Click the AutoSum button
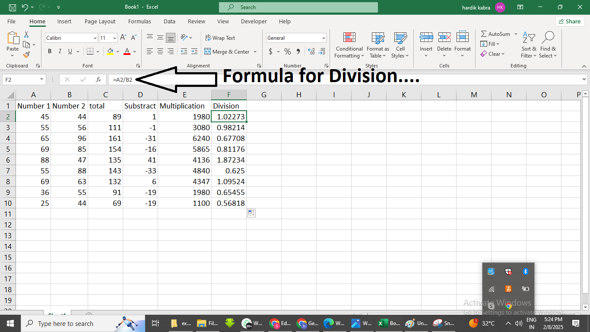This screenshot has width=590, height=332. 495,34
